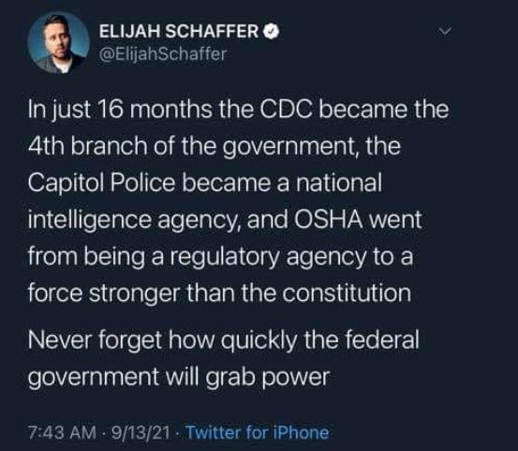Expand the tweet options chevron
The height and width of the screenshot is (451, 518).
[445, 32]
